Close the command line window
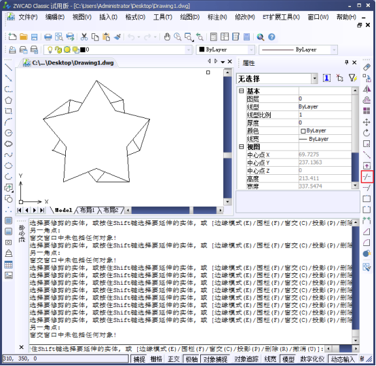 point(21,347)
